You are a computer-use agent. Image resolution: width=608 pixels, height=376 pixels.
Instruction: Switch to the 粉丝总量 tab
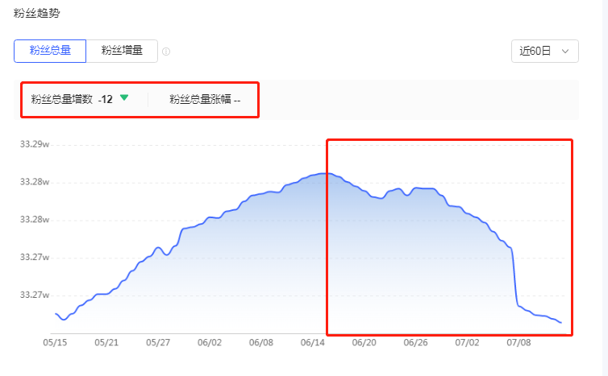click(x=50, y=51)
